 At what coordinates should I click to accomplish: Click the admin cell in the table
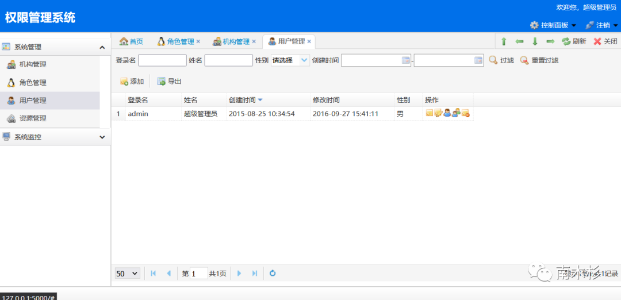[x=154, y=114]
